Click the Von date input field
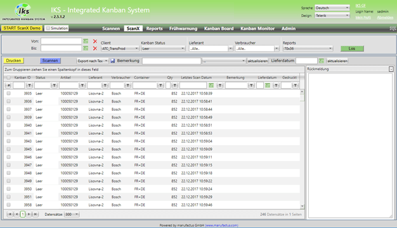 (x=61, y=41)
